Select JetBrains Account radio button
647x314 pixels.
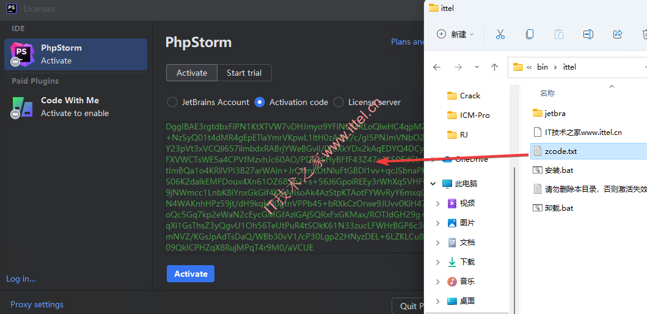(x=172, y=103)
